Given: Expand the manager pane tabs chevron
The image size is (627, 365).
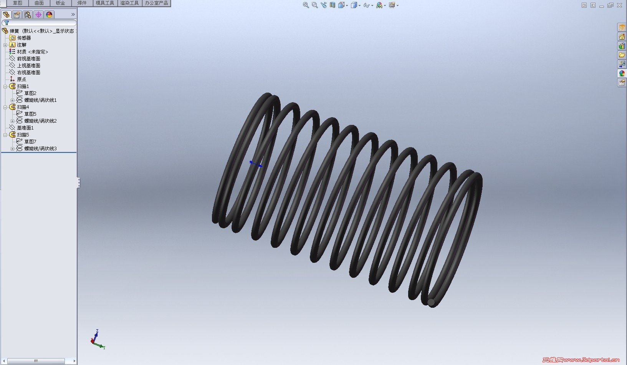Looking at the screenshot, I should 73,15.
